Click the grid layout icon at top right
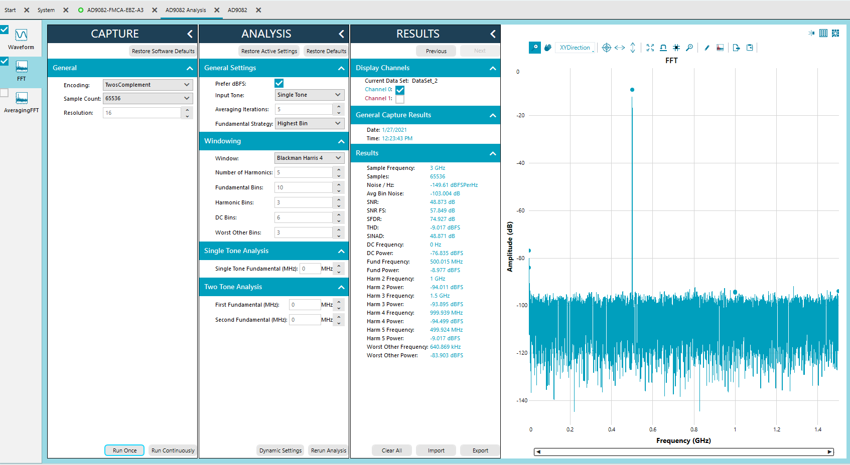Viewport: 850px width, 465px height. [x=823, y=33]
